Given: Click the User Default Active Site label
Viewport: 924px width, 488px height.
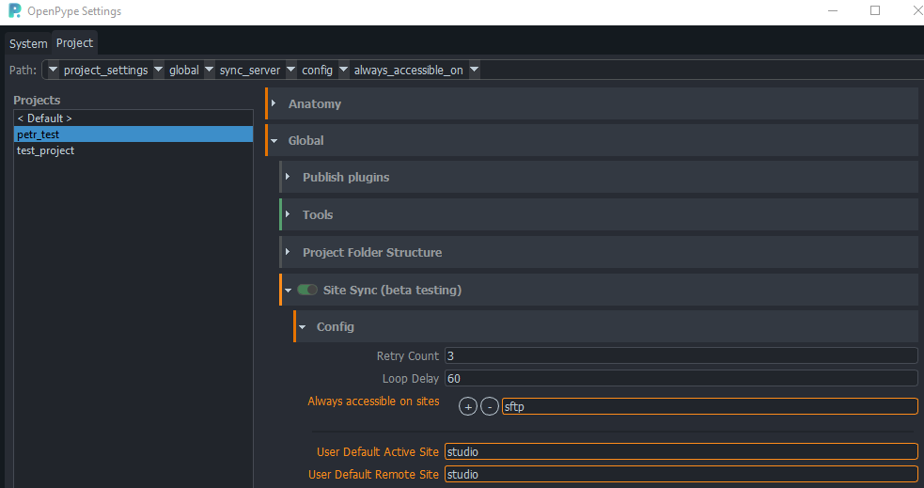Looking at the screenshot, I should (x=378, y=451).
